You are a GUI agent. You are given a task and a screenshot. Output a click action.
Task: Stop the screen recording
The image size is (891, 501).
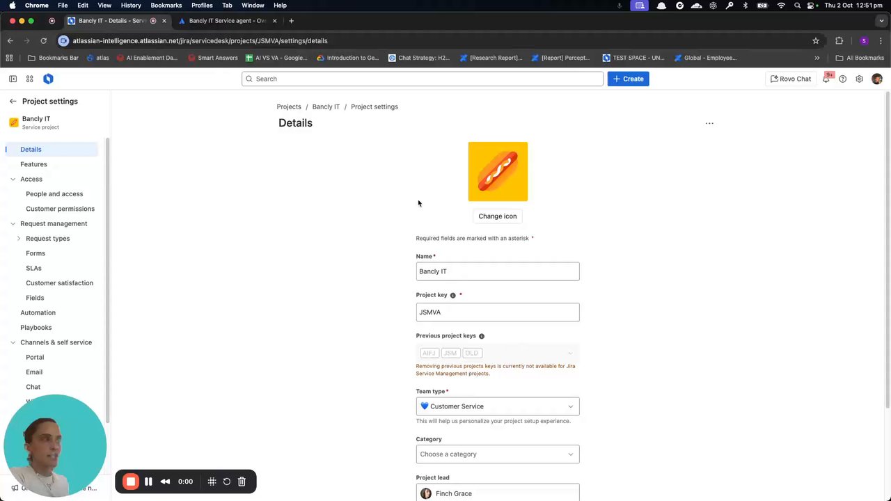tap(131, 482)
